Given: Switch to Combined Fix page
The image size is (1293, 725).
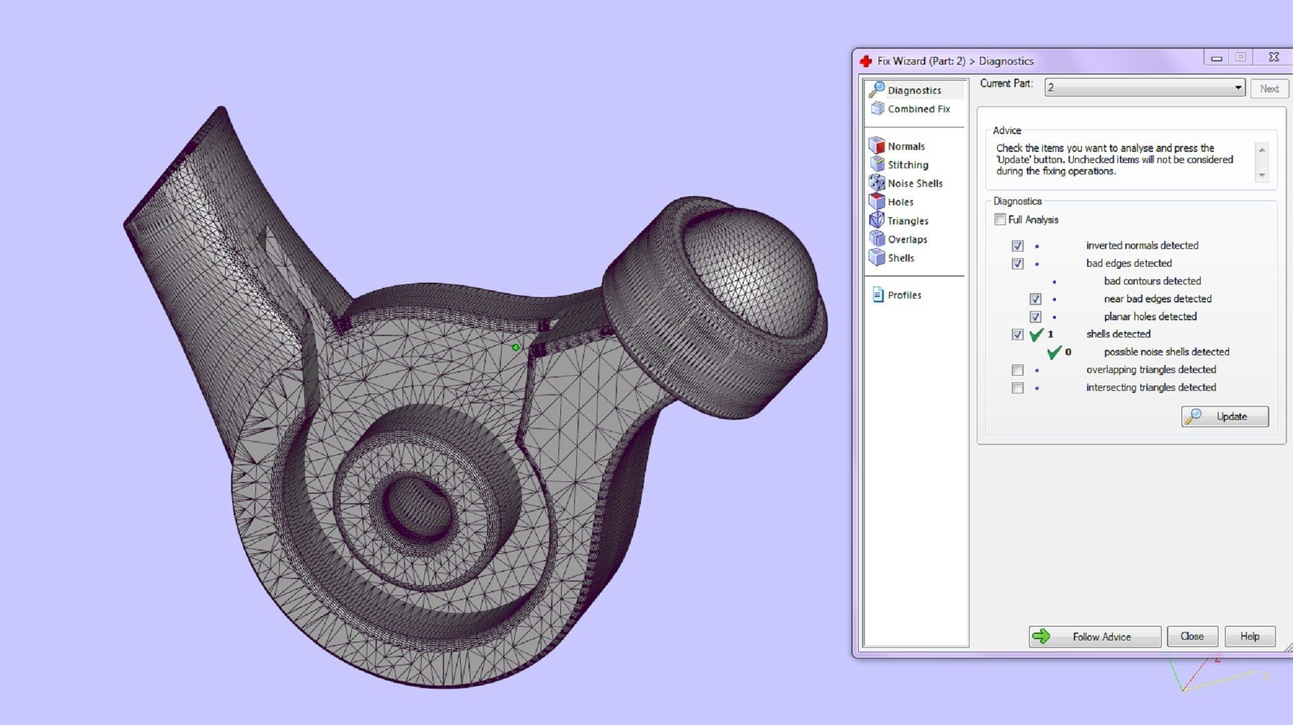Looking at the screenshot, I should pyautogui.click(x=918, y=109).
